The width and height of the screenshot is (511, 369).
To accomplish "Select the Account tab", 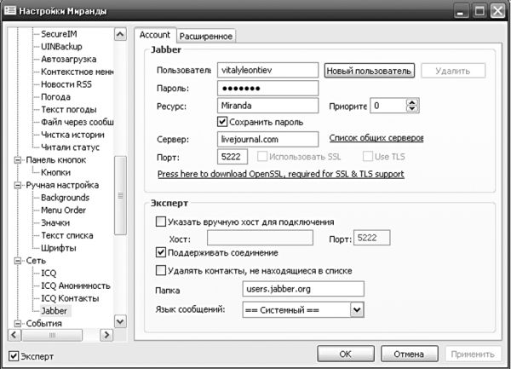I will click(154, 35).
